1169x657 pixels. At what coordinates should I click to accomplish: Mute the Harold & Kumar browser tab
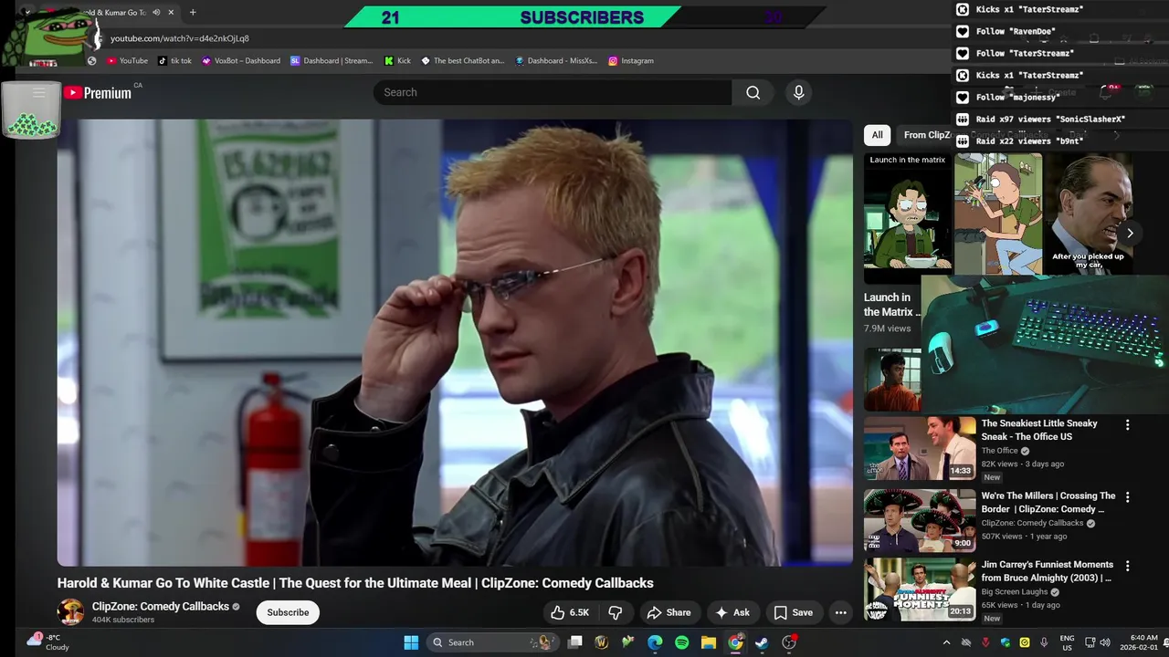click(x=156, y=13)
